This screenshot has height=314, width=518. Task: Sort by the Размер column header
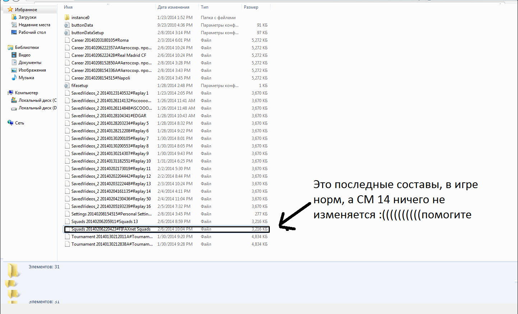coord(251,7)
